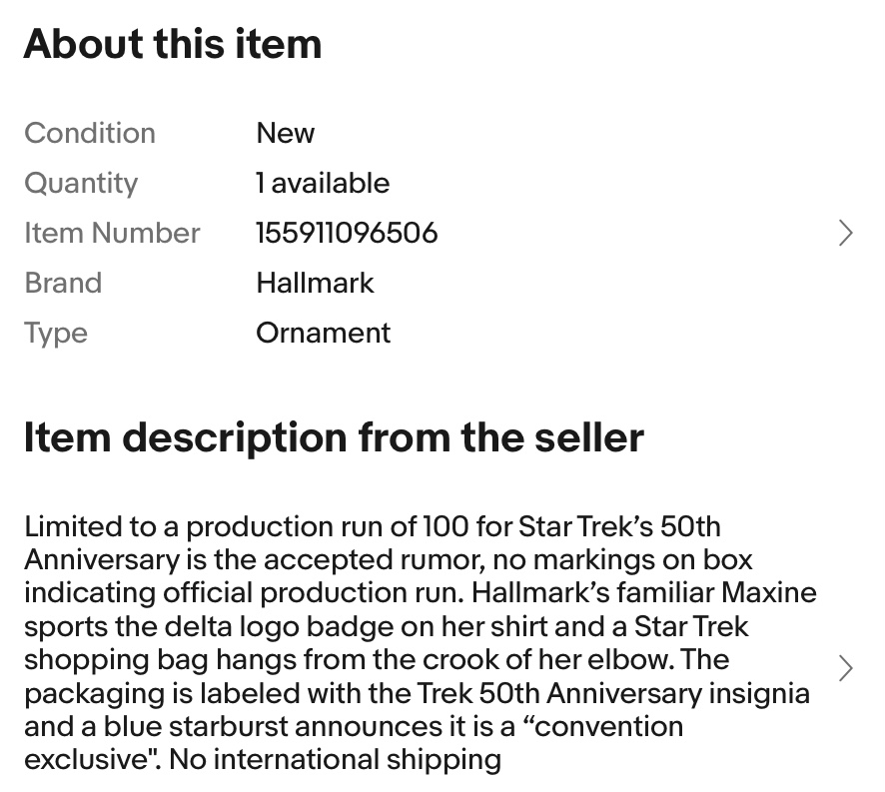Select the Type label

click(56, 333)
